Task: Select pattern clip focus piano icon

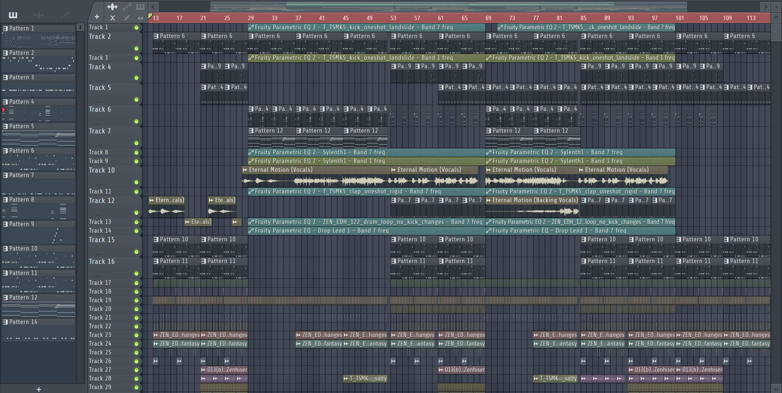Action: (x=140, y=6)
